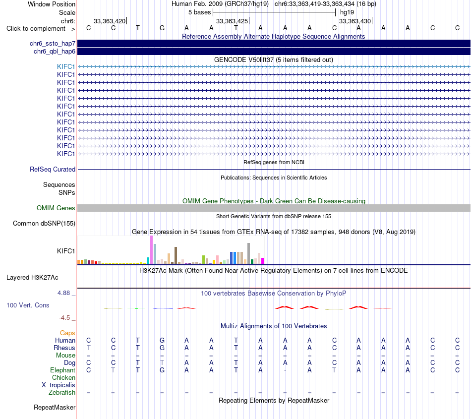Open the OMIM Gene Phenotypes title

[x=274, y=201]
